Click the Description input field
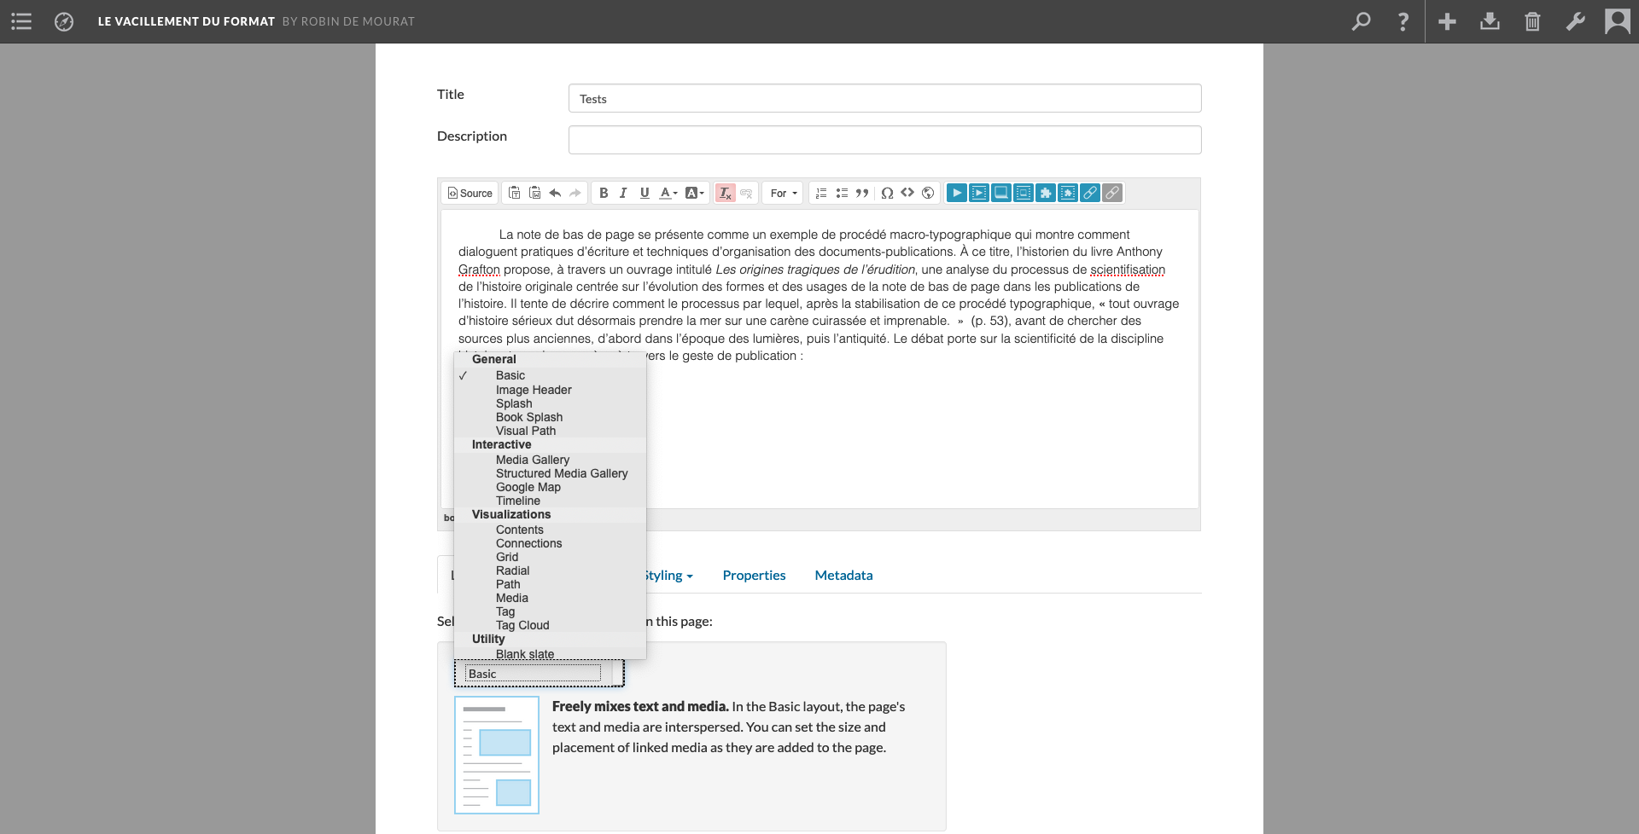 coord(884,140)
